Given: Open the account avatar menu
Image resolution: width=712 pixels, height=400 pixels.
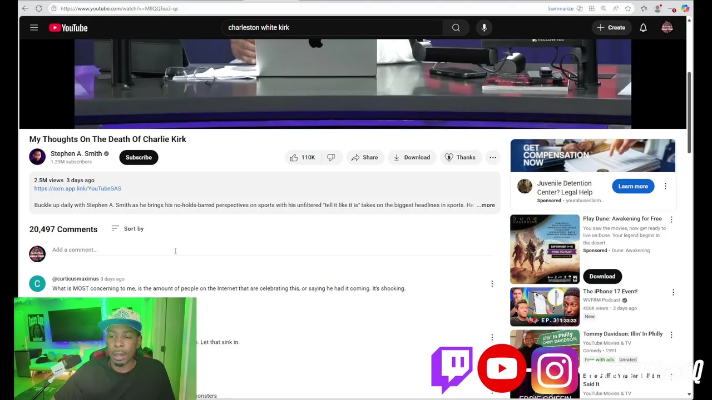Looking at the screenshot, I should click(667, 27).
